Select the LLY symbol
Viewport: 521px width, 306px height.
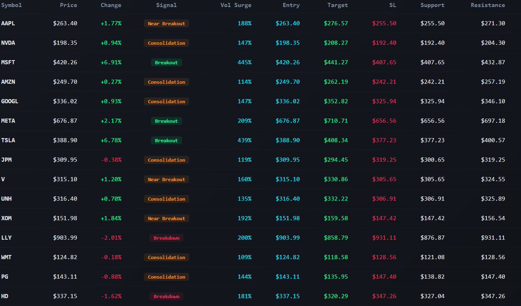pyautogui.click(x=7, y=238)
